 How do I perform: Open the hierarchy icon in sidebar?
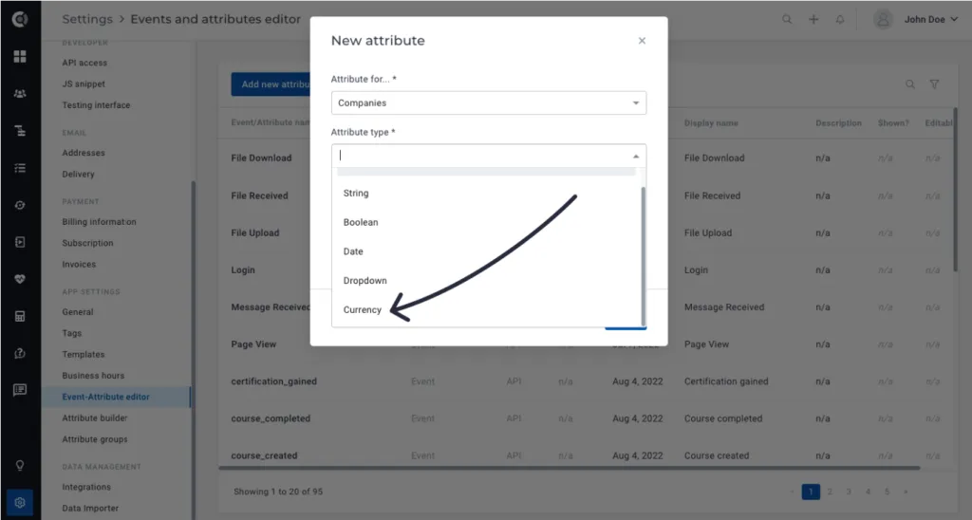click(x=20, y=131)
